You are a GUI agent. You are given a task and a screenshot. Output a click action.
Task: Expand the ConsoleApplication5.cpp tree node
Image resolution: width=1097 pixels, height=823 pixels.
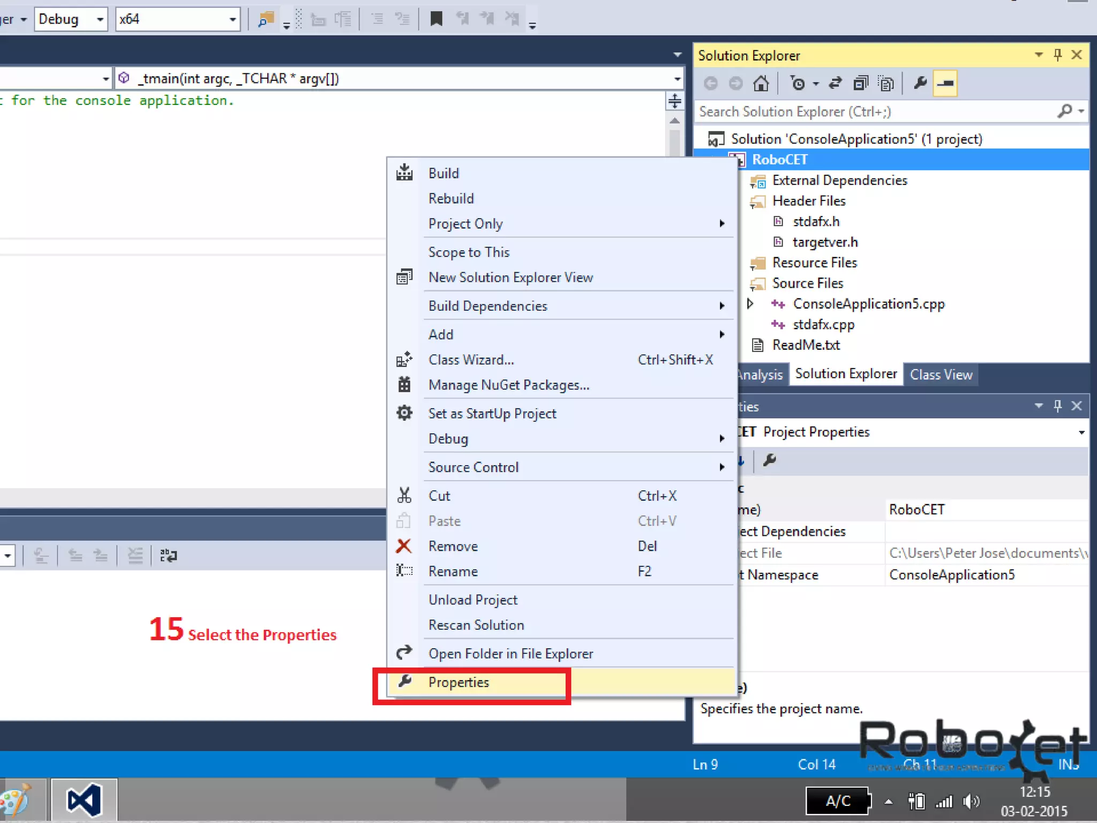pos(750,304)
